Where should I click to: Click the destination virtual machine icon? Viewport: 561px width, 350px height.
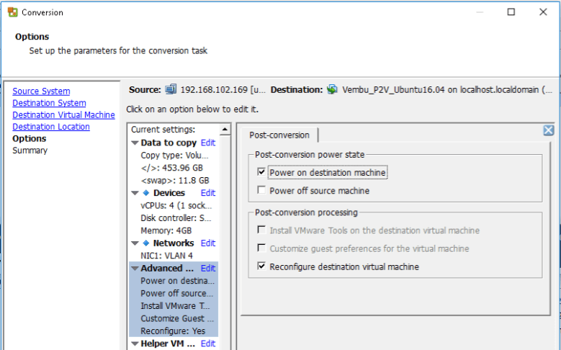(332, 89)
